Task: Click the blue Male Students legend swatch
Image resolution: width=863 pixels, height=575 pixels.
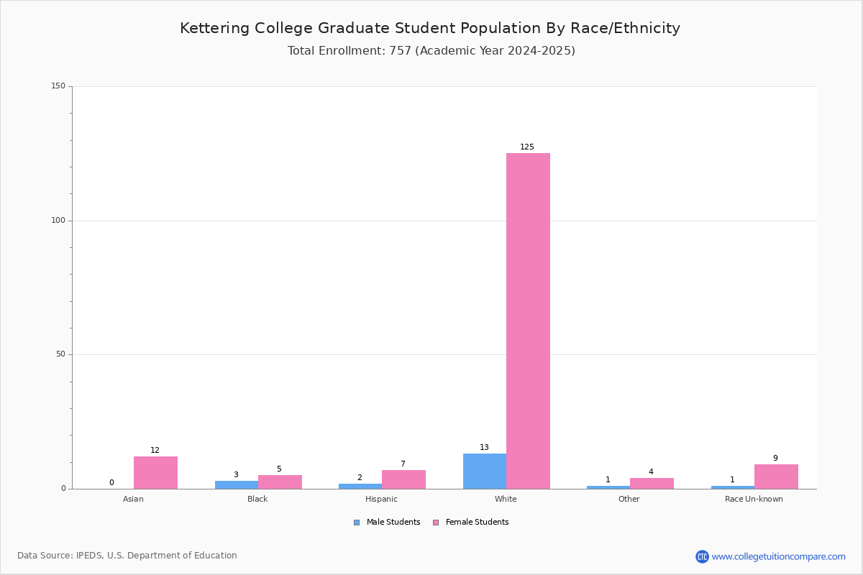Action: pos(357,523)
